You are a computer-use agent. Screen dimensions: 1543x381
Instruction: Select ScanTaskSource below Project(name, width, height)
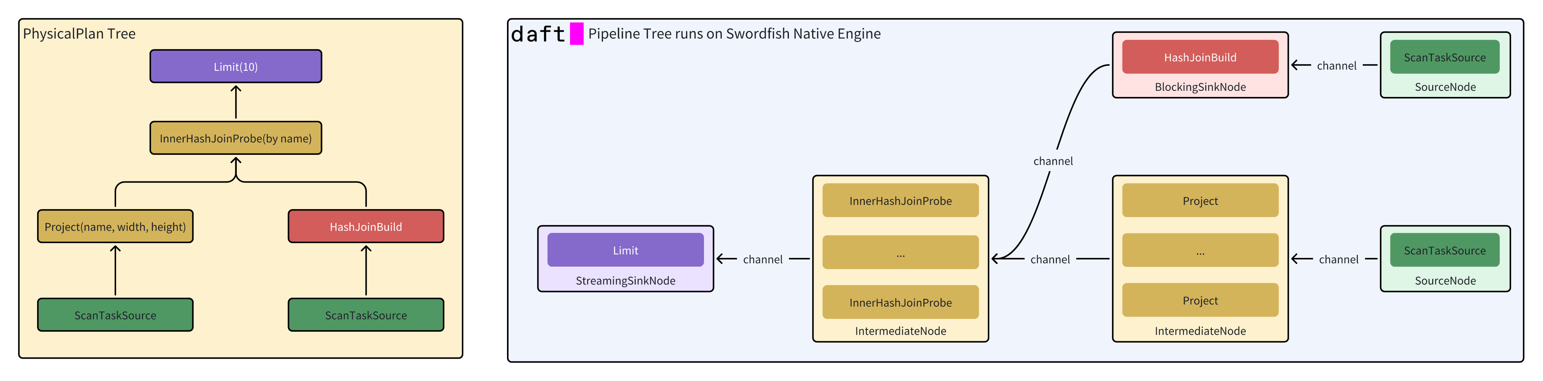[115, 315]
